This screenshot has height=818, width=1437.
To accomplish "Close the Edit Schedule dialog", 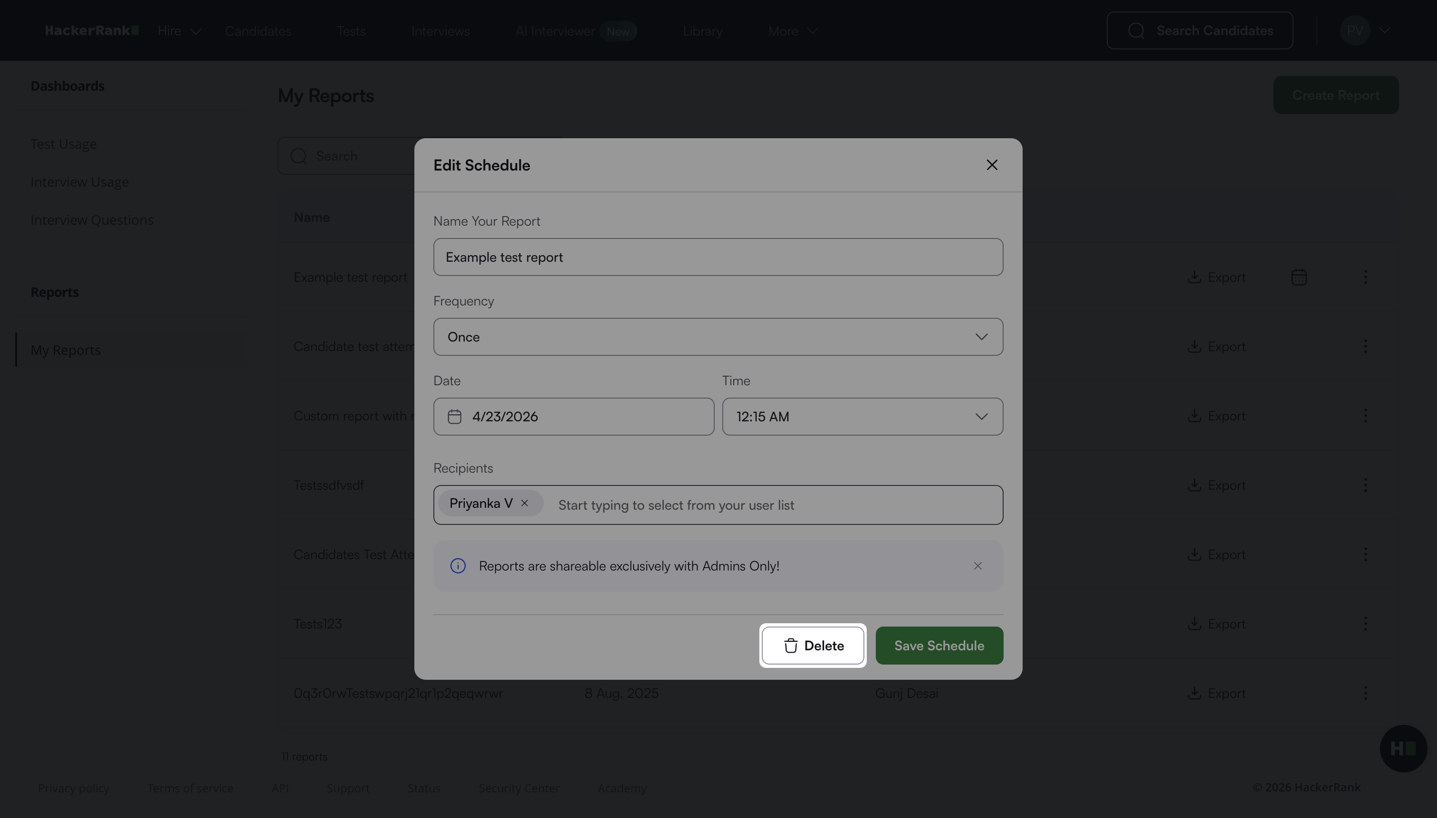I will (x=992, y=165).
